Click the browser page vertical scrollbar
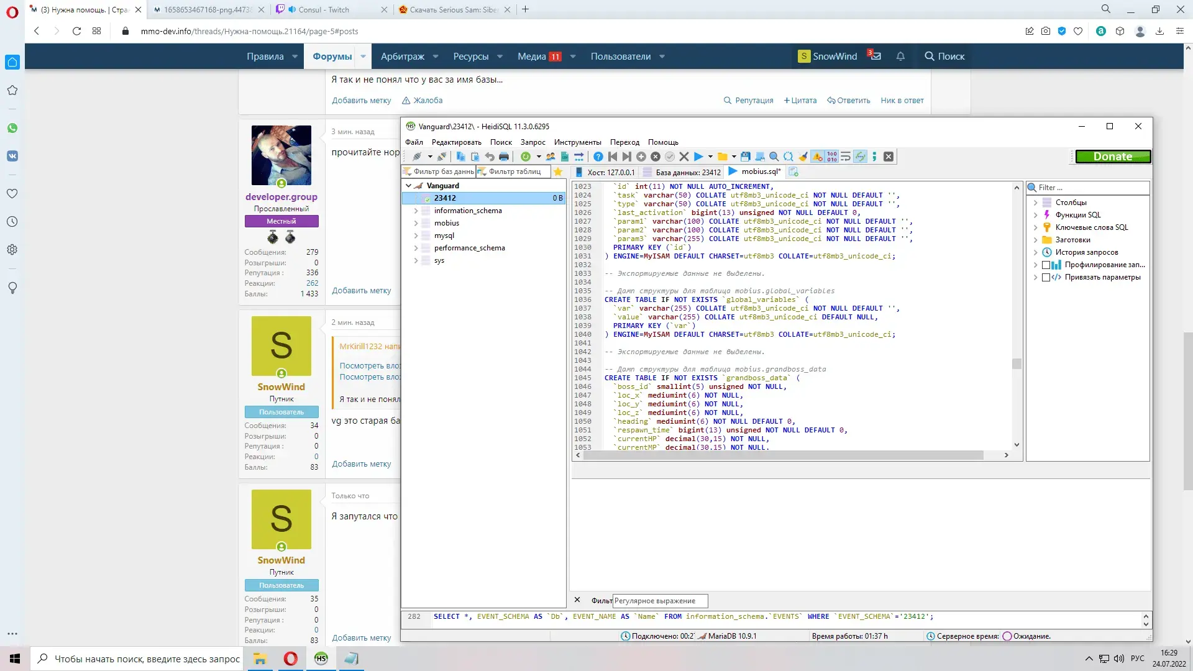Image resolution: width=1193 pixels, height=671 pixels. [x=1188, y=411]
